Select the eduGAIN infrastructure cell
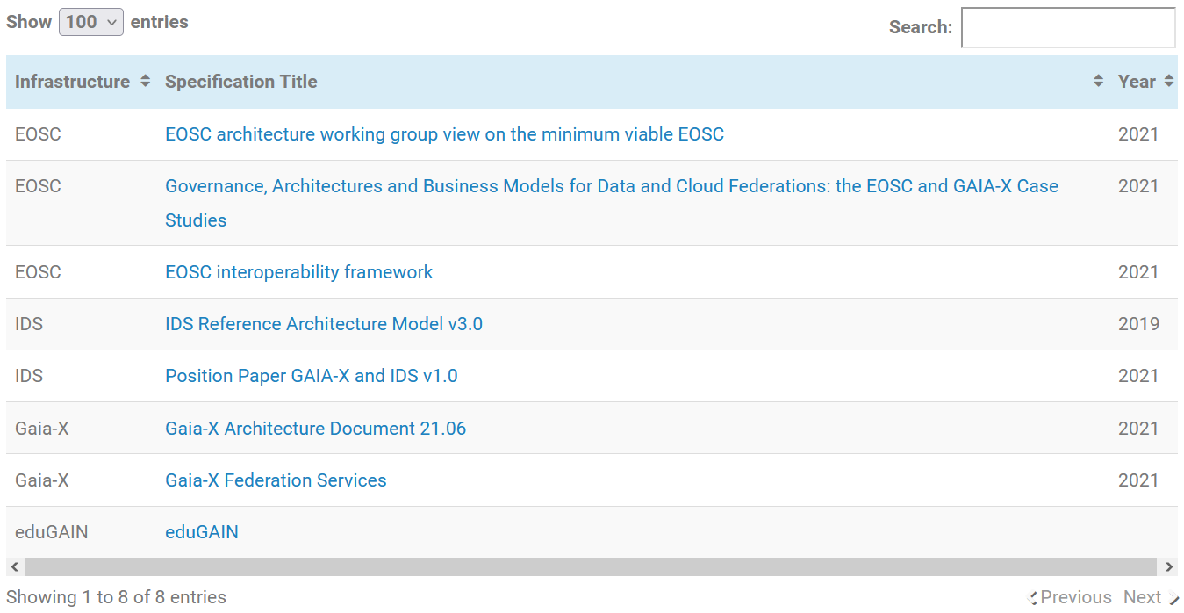Screen dimensions: 1184x613 click(52, 532)
